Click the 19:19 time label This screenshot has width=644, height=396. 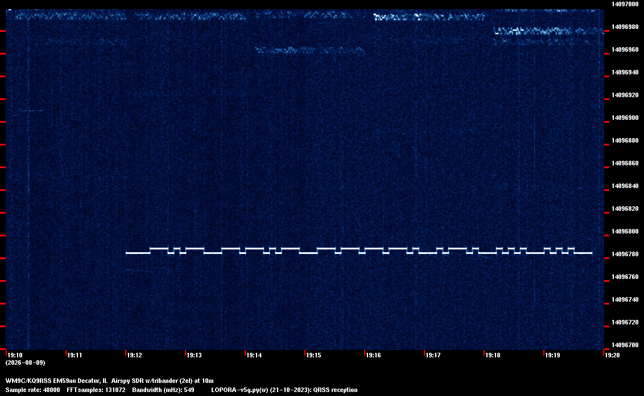(552, 355)
